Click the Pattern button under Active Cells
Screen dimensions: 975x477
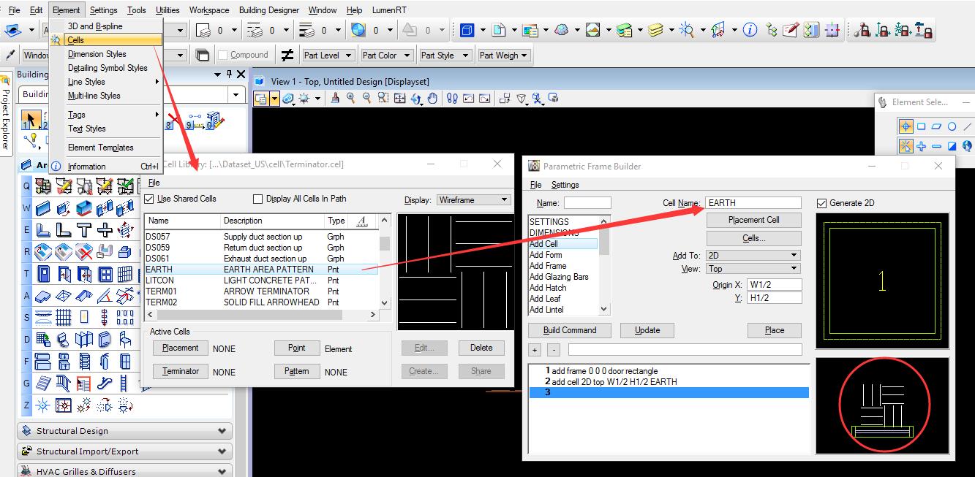(296, 371)
